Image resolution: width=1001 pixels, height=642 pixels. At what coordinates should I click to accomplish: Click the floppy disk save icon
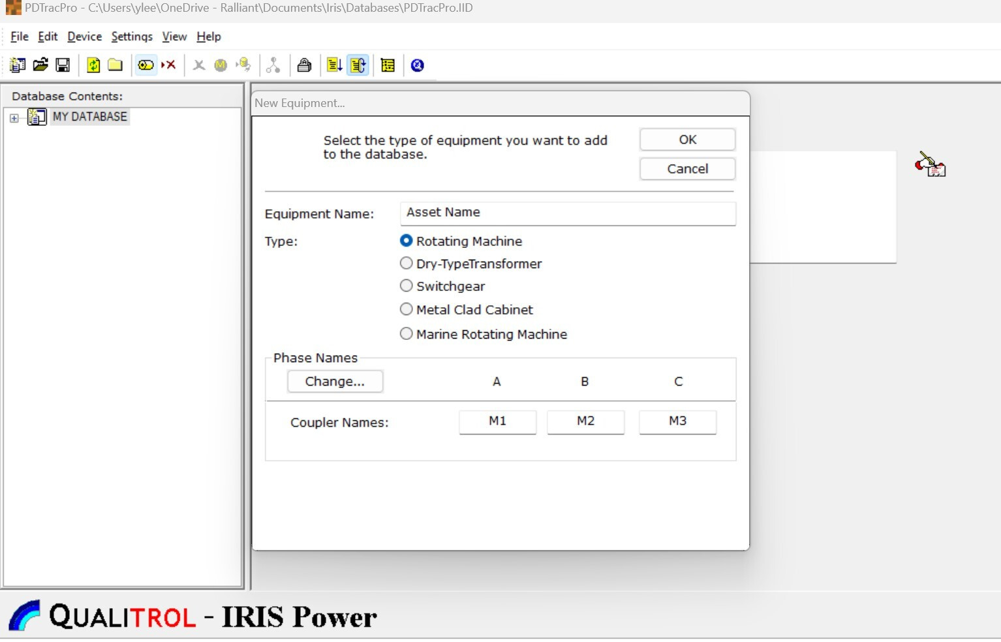tap(63, 65)
